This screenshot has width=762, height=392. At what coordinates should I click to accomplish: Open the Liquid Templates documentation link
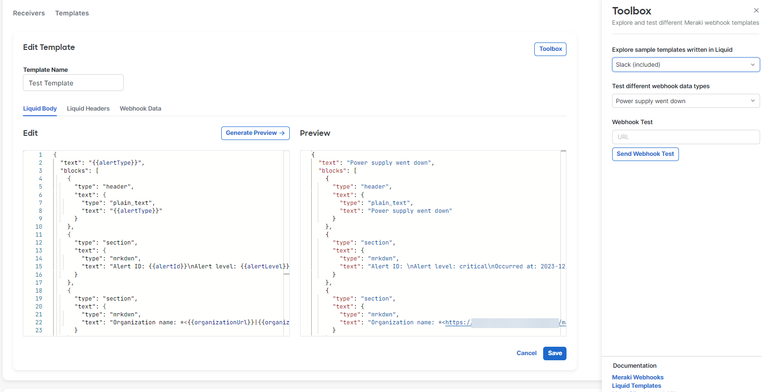pos(636,386)
